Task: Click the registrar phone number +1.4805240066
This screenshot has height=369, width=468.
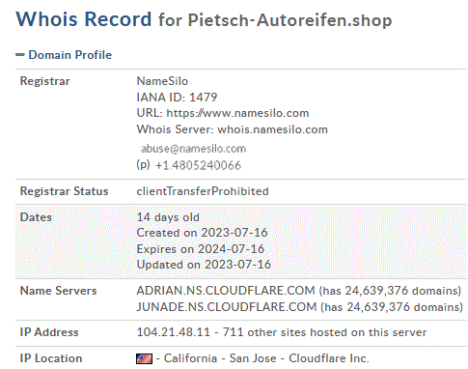Action: (x=198, y=165)
